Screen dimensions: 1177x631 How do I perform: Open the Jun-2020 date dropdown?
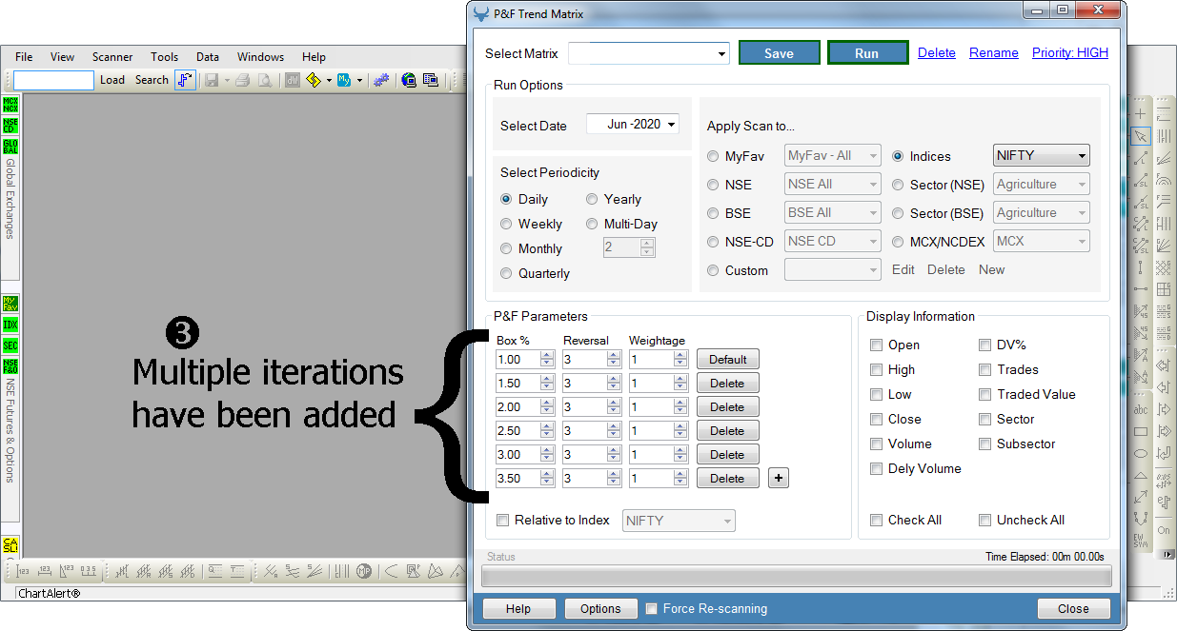click(632, 125)
